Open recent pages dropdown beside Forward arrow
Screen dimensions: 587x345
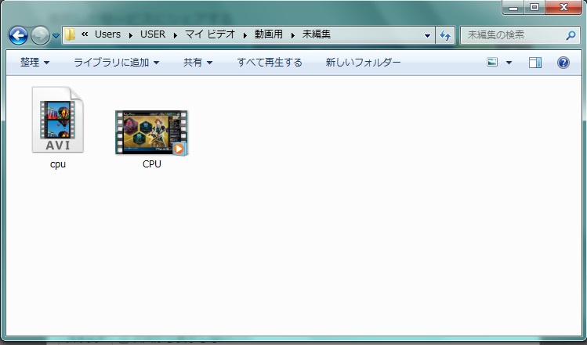pyautogui.click(x=56, y=36)
